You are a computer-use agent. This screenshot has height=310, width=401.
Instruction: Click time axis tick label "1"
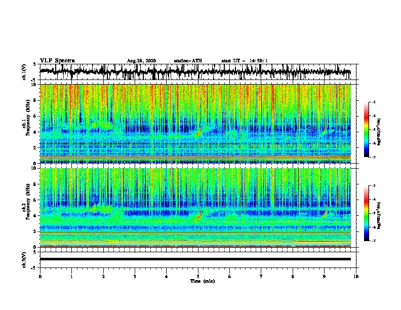tap(71, 277)
